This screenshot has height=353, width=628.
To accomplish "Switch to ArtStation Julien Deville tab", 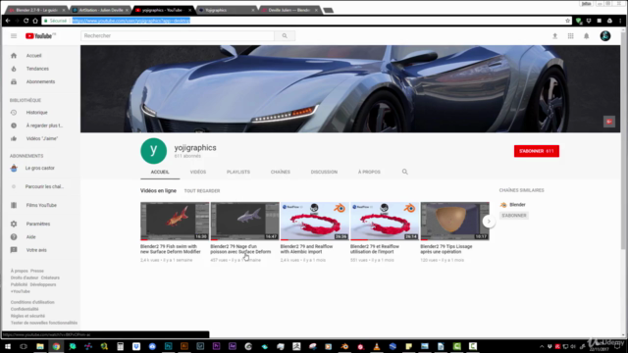I will coord(100,10).
